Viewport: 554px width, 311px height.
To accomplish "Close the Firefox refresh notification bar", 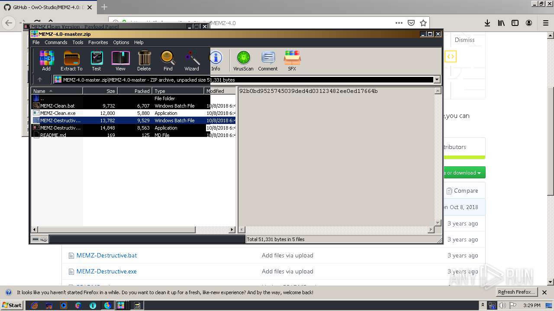I will [x=545, y=292].
